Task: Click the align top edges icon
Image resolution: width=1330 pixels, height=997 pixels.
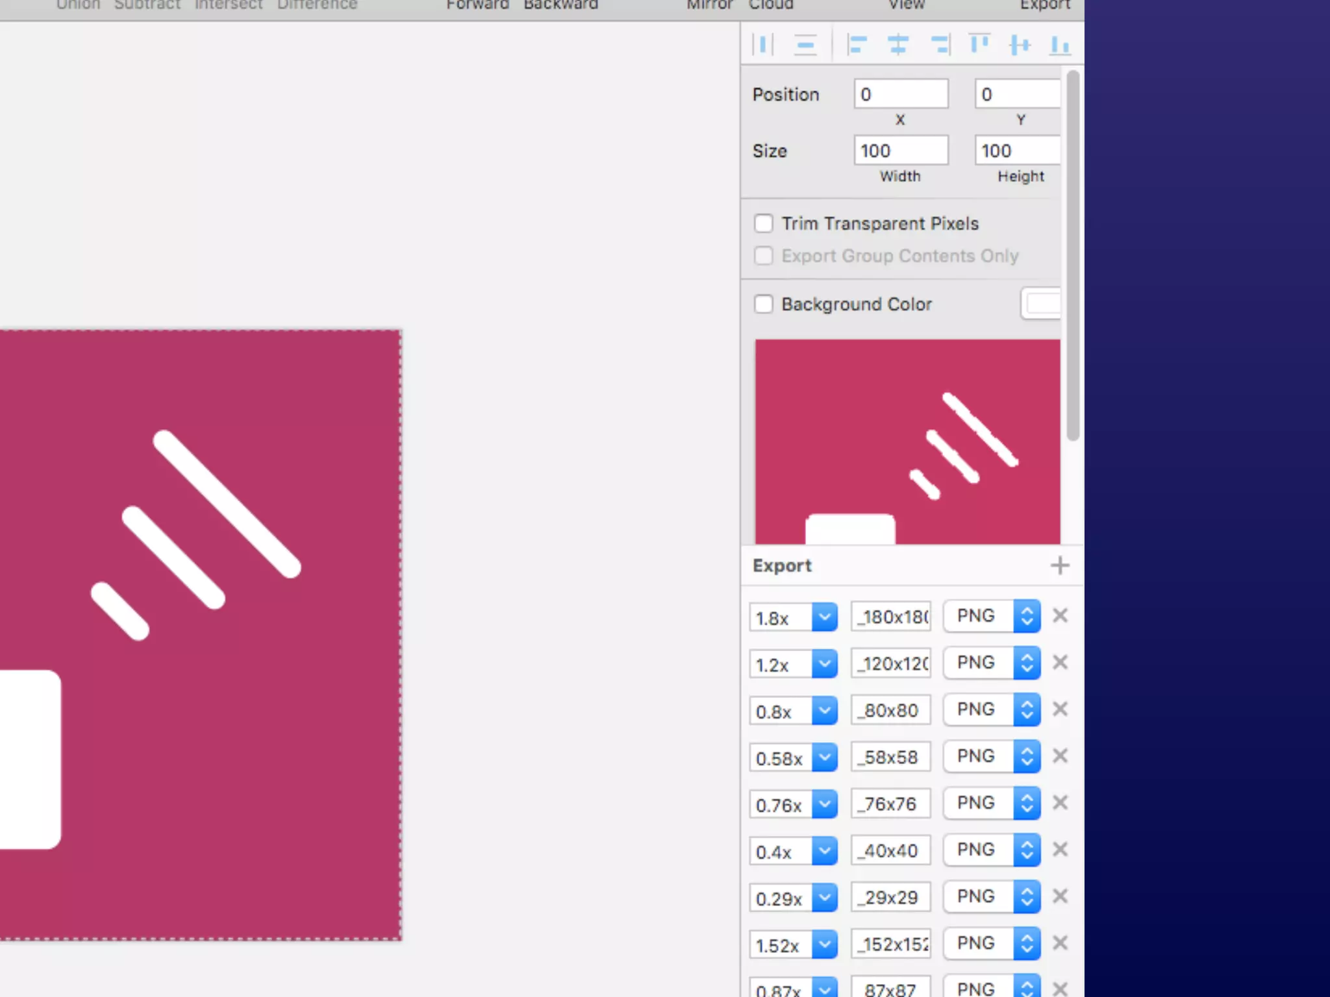Action: pos(979,45)
